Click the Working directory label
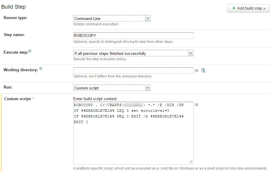The height and width of the screenshot is (172, 271). [21, 70]
